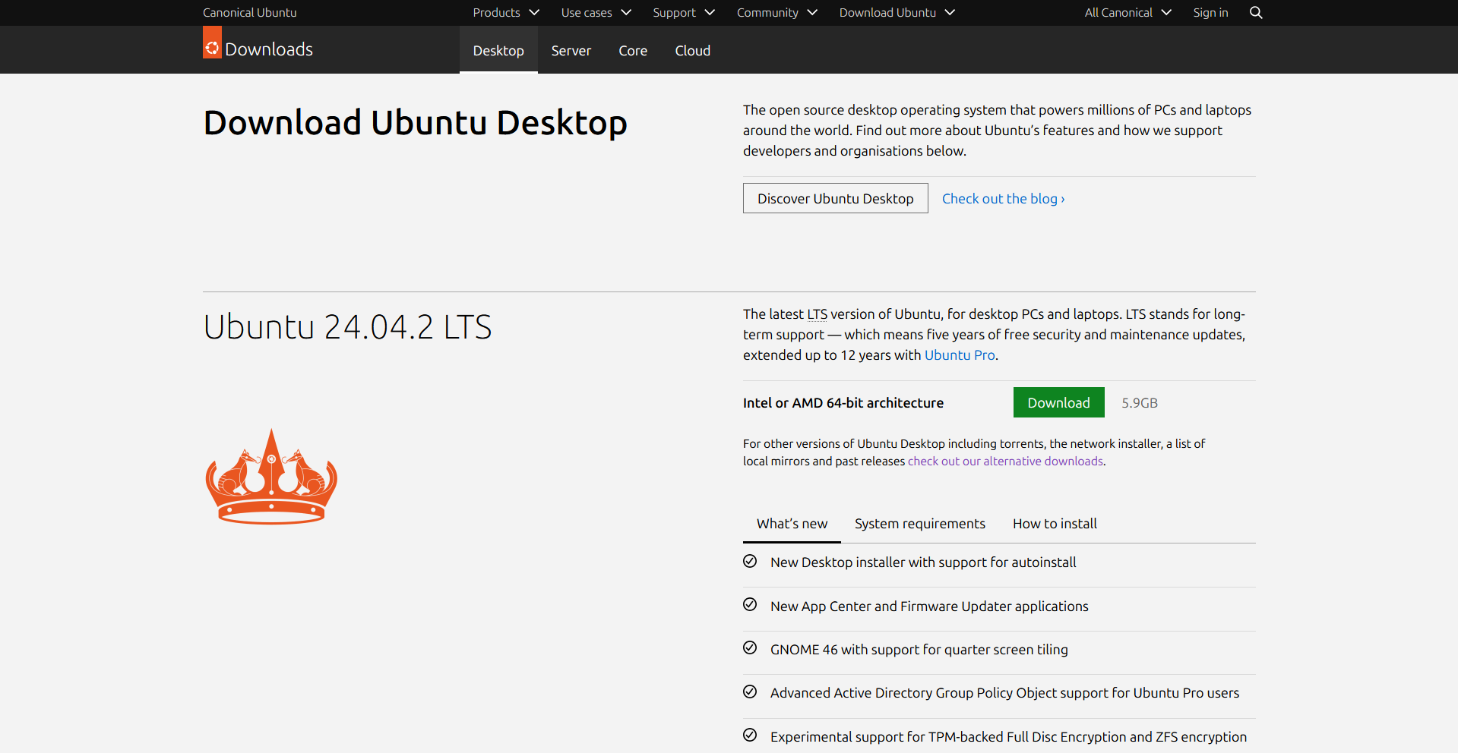Expand the Products dropdown menu

(506, 13)
